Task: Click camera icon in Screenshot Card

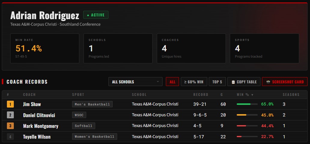Action: 268,82
